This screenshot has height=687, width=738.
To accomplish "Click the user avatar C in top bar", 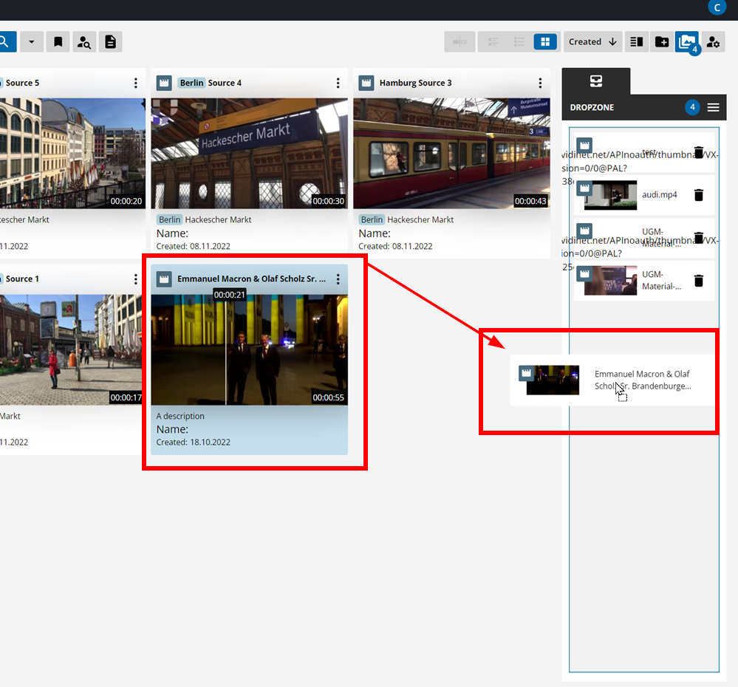I will (x=717, y=7).
